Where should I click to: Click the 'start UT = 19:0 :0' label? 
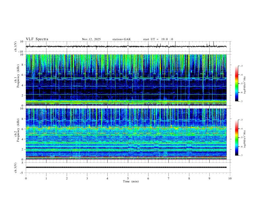coord(158,39)
